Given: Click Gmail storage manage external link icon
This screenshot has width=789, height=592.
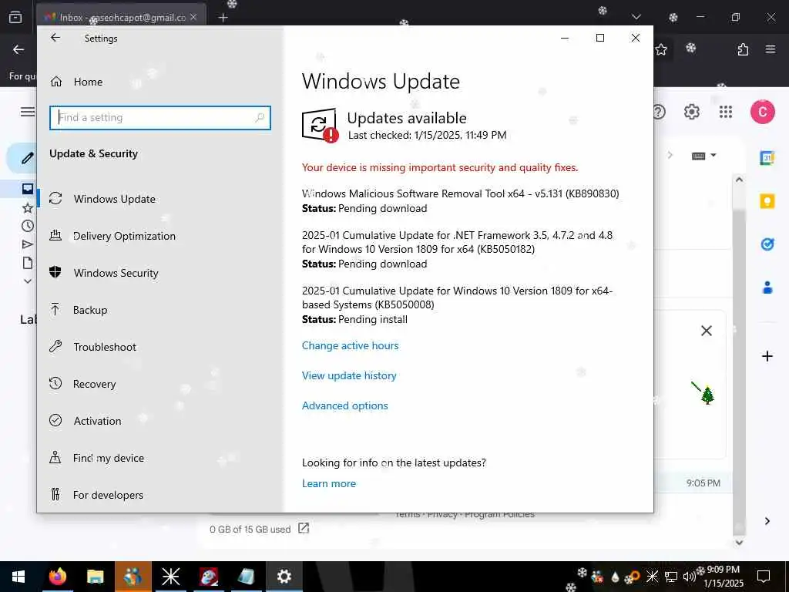Looking at the screenshot, I should pyautogui.click(x=304, y=528).
